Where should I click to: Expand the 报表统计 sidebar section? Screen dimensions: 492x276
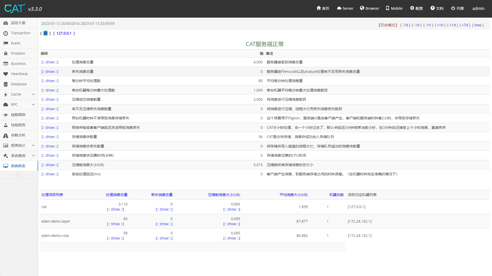33,145
